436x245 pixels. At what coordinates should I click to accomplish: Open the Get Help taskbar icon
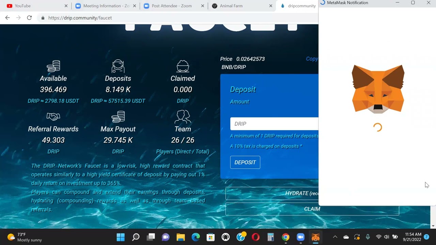[x=241, y=237]
